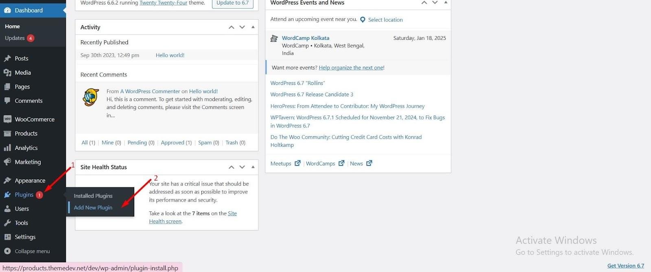Move WordPress Events and News down

click(435, 3)
